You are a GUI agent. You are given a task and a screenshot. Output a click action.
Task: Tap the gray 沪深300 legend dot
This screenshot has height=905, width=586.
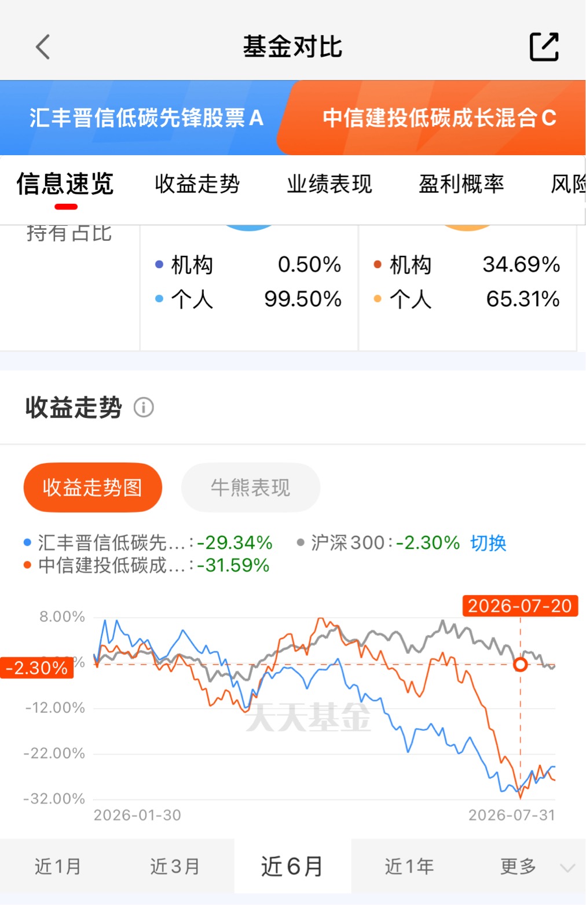coord(301,543)
